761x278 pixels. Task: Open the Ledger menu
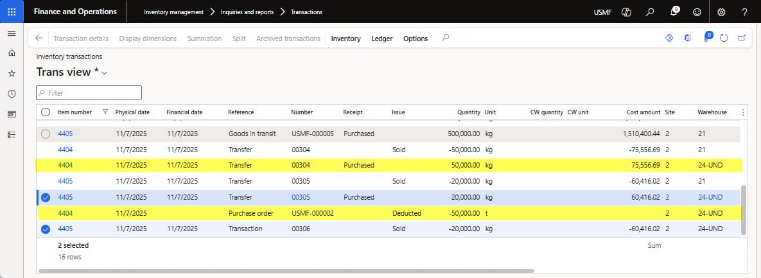(x=381, y=39)
